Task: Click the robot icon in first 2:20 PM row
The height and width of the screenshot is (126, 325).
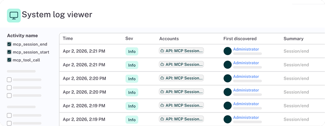Action: (x=162, y=78)
